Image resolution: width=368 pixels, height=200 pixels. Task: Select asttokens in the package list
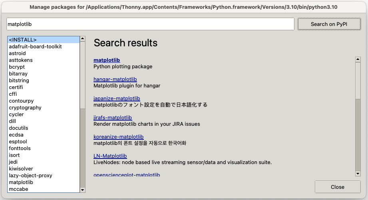pos(44,60)
